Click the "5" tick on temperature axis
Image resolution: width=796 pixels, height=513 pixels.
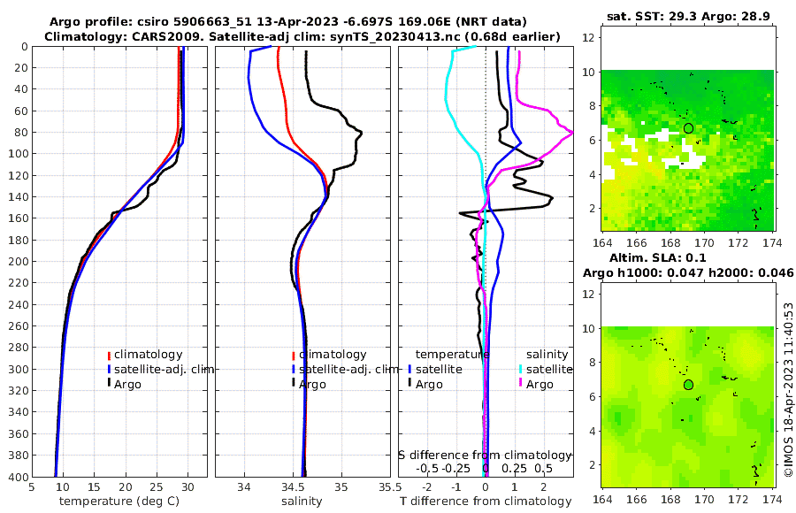[x=32, y=487]
